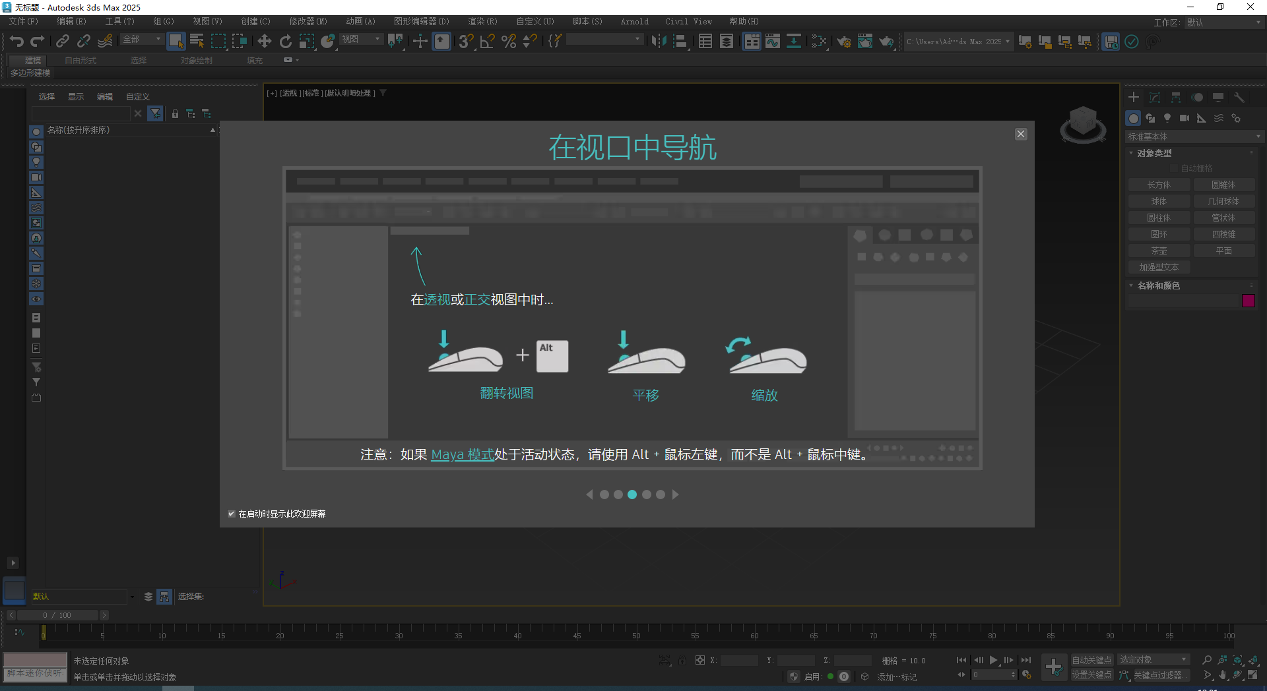Select the first slide dot indicator
This screenshot has height=691, width=1267.
click(604, 495)
